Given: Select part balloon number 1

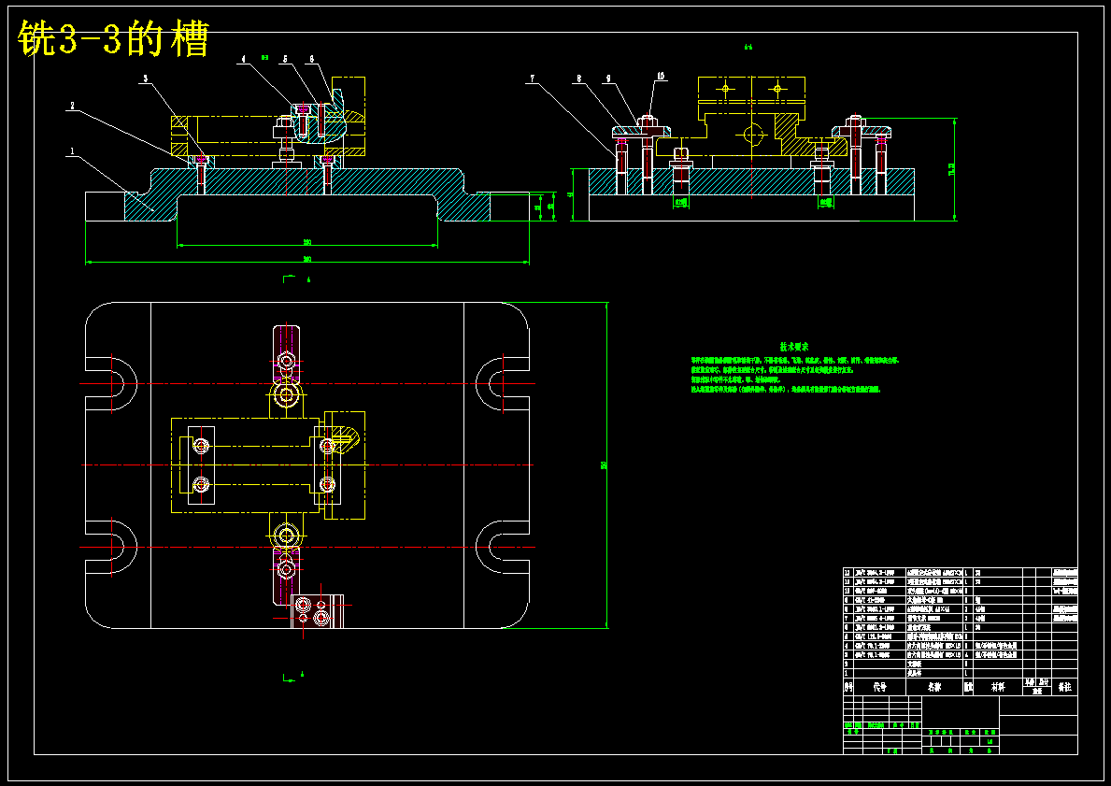Looking at the screenshot, I should click(72, 151).
